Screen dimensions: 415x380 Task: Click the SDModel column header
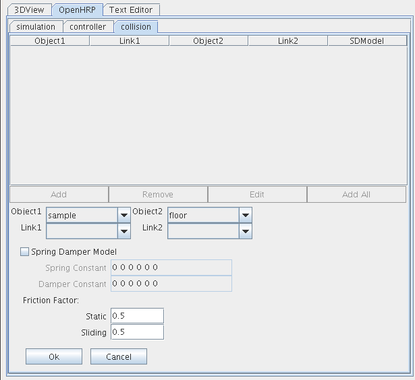(367, 41)
